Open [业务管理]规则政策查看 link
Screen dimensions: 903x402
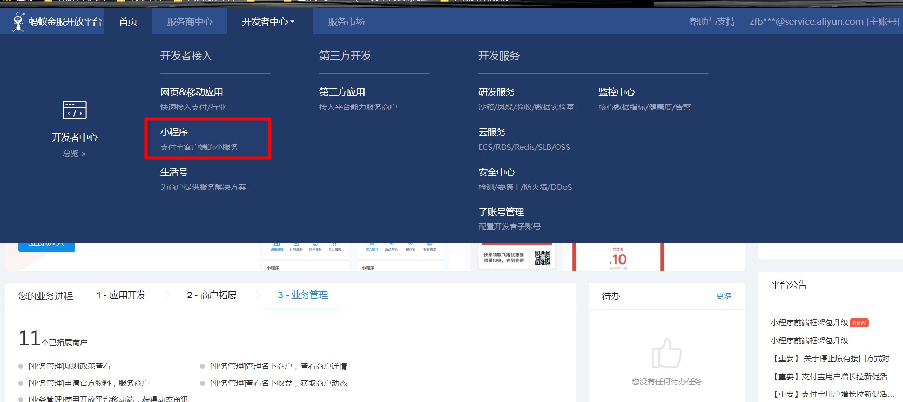click(x=70, y=366)
